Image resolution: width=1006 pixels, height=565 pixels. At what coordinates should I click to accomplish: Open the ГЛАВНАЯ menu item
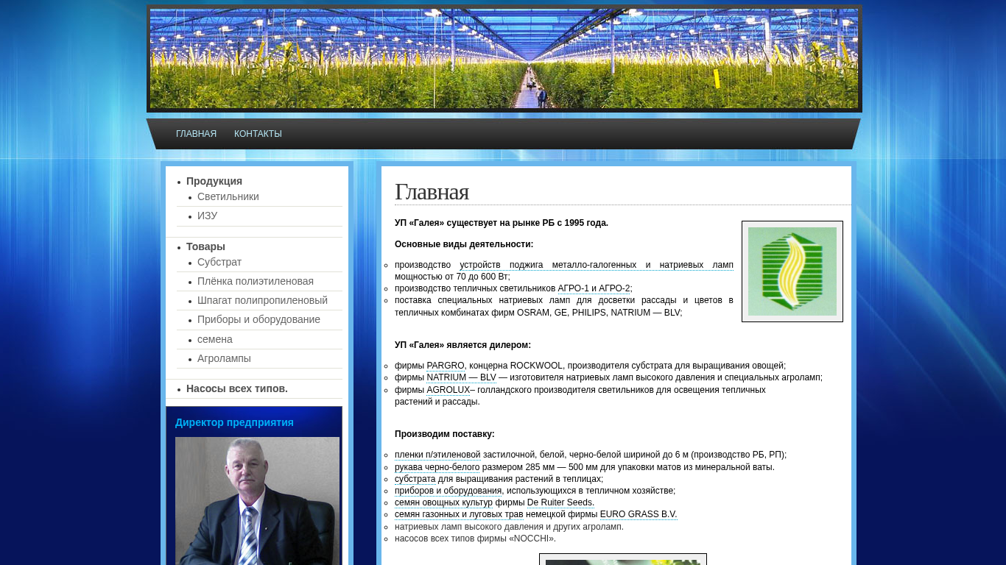pyautogui.click(x=196, y=134)
